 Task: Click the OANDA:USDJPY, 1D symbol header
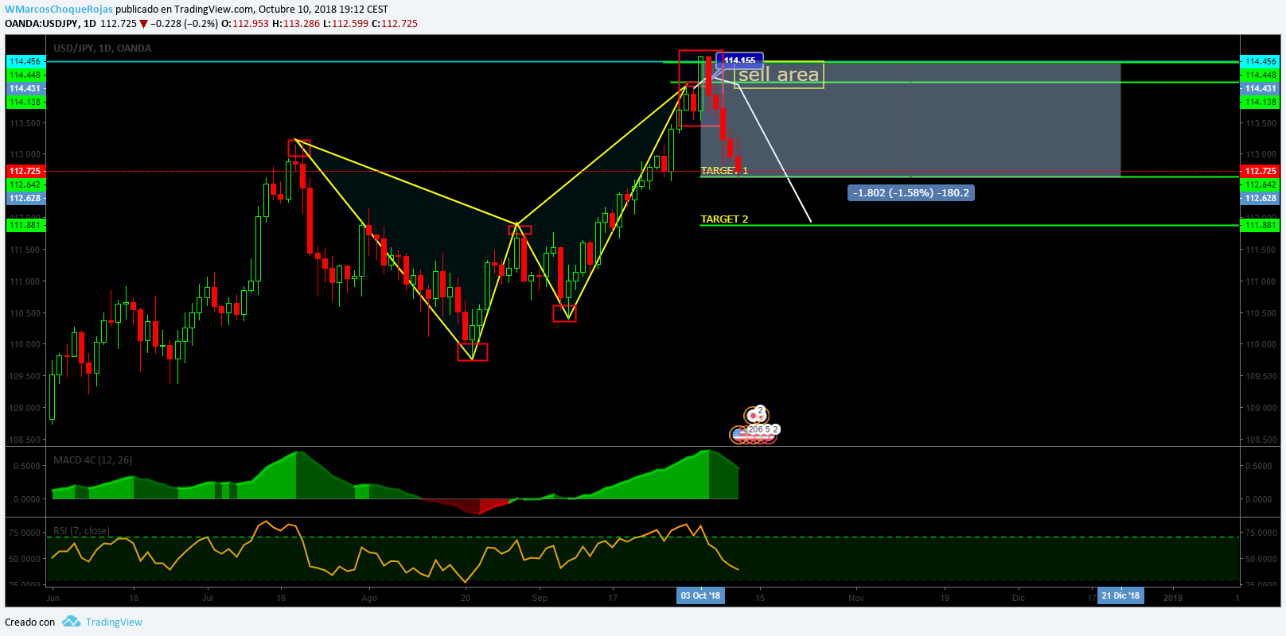(50, 24)
